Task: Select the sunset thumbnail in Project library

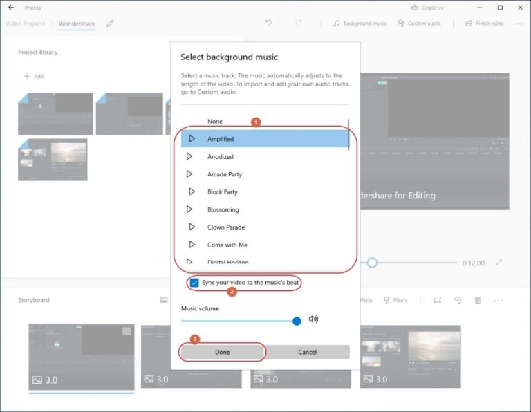Action: click(53, 160)
